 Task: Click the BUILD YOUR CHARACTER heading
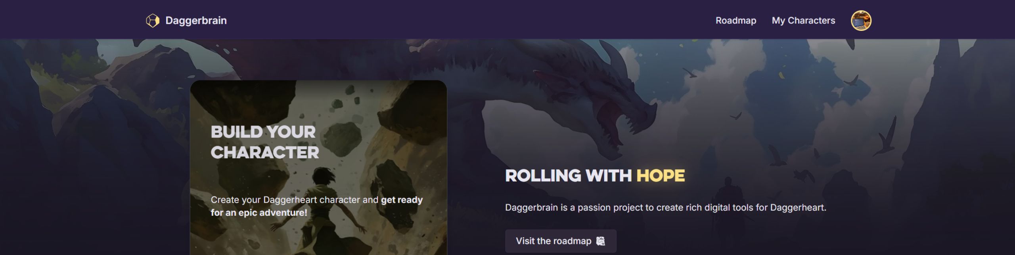[264, 142]
